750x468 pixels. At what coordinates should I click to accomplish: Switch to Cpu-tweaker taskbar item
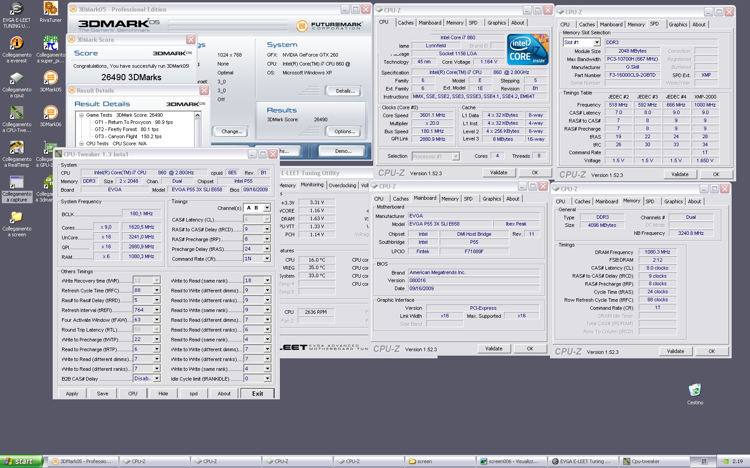pyautogui.click(x=654, y=461)
